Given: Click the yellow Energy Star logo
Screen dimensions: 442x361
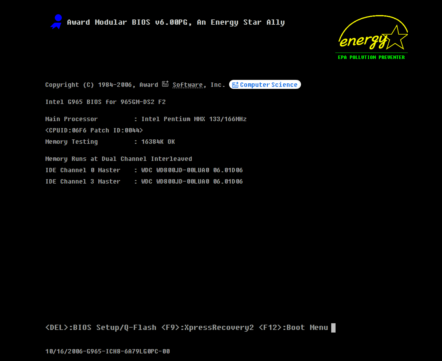Looking at the screenshot, I should 373,32.
